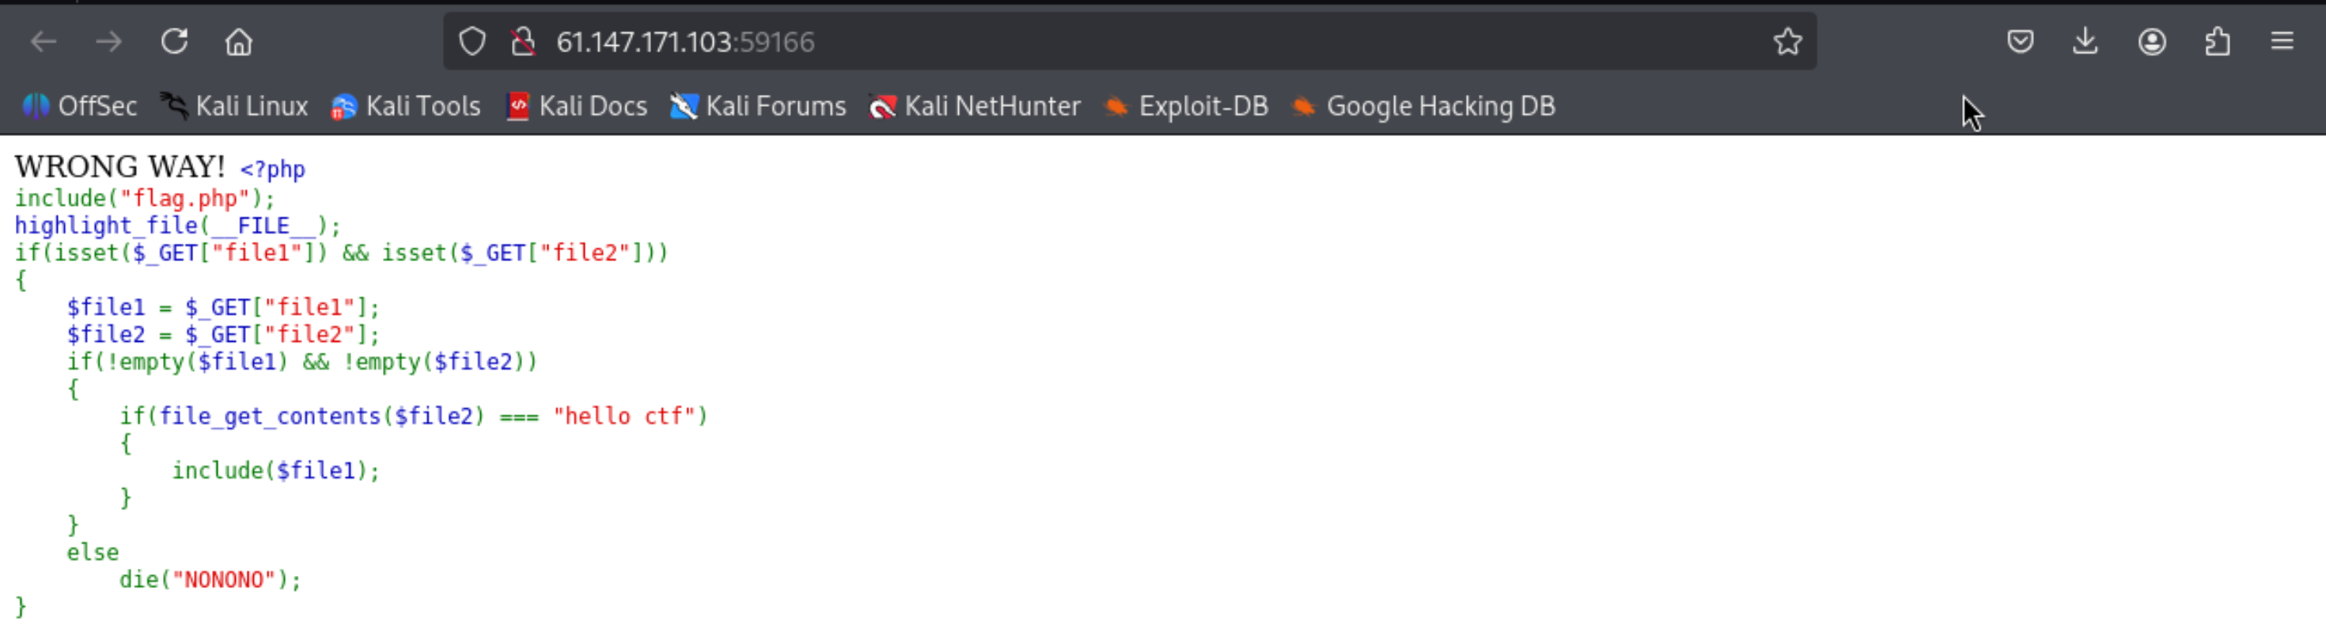Click the include("flag.php"); line
Image resolution: width=2326 pixels, height=644 pixels.
[x=145, y=198]
